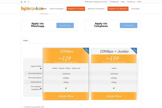Click the Free Standard Installation label

click(x=36, y=88)
